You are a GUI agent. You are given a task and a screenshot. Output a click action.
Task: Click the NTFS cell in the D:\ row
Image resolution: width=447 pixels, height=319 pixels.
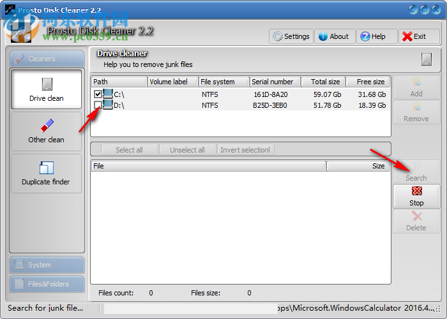(x=210, y=105)
